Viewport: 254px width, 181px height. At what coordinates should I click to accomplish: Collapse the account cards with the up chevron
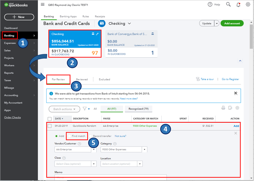(240, 61)
